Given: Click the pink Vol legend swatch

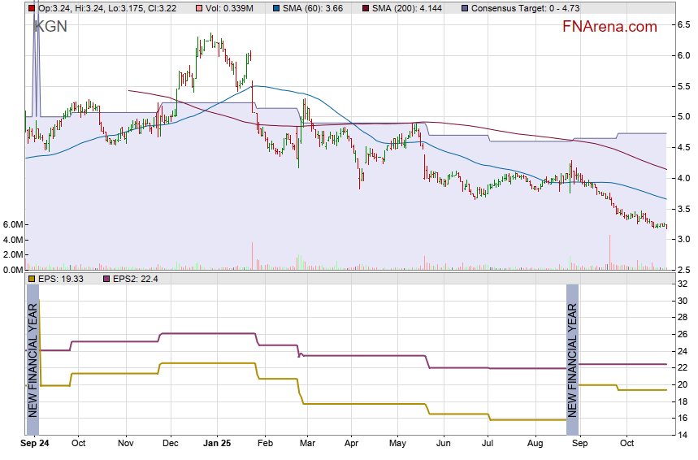Looking at the screenshot, I should [x=189, y=8].
